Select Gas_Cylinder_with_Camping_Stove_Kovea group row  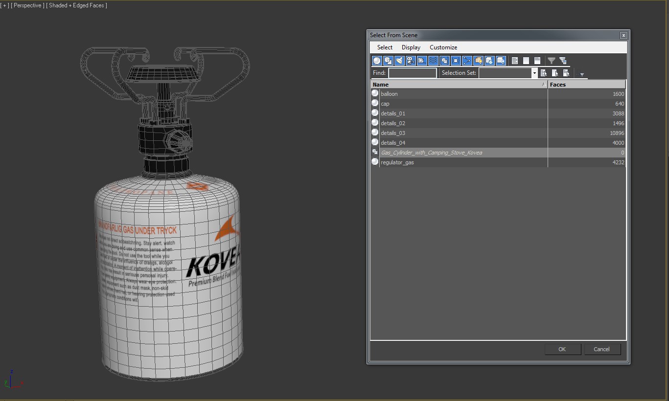pos(498,153)
